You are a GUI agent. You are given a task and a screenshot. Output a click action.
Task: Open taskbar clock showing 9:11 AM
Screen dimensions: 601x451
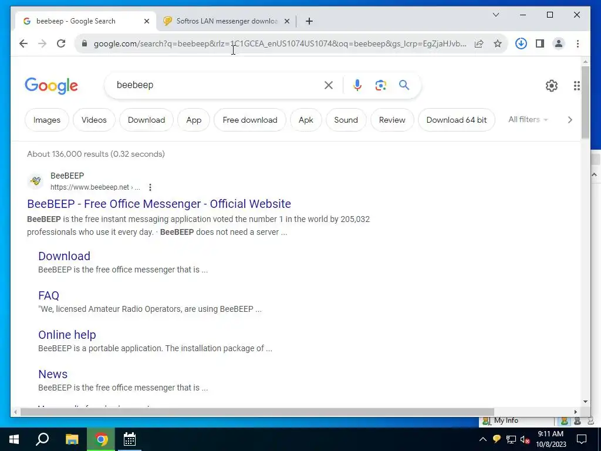(x=551, y=439)
